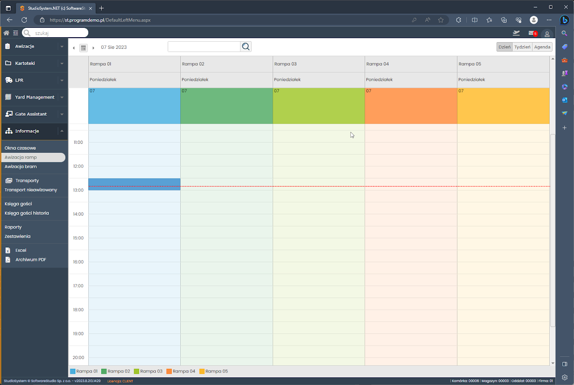Click the magnifier search button beside the calendar field

point(245,47)
